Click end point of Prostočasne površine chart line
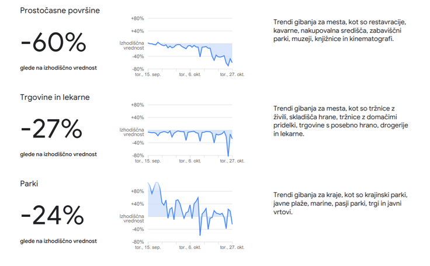 [232, 63]
